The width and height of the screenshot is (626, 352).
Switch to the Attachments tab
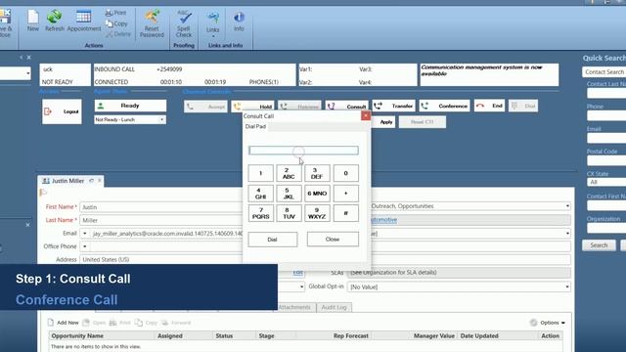tap(294, 307)
